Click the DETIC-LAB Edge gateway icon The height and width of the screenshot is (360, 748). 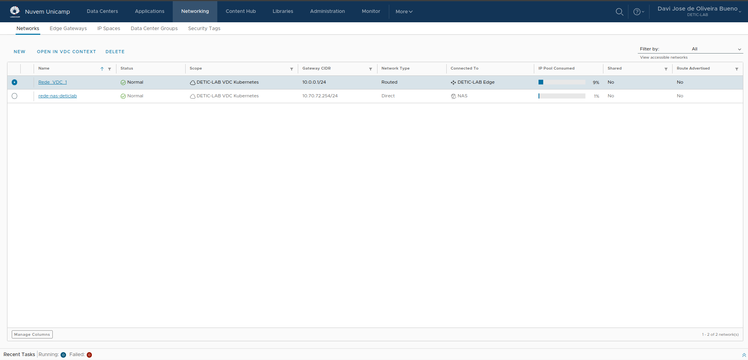(x=453, y=82)
